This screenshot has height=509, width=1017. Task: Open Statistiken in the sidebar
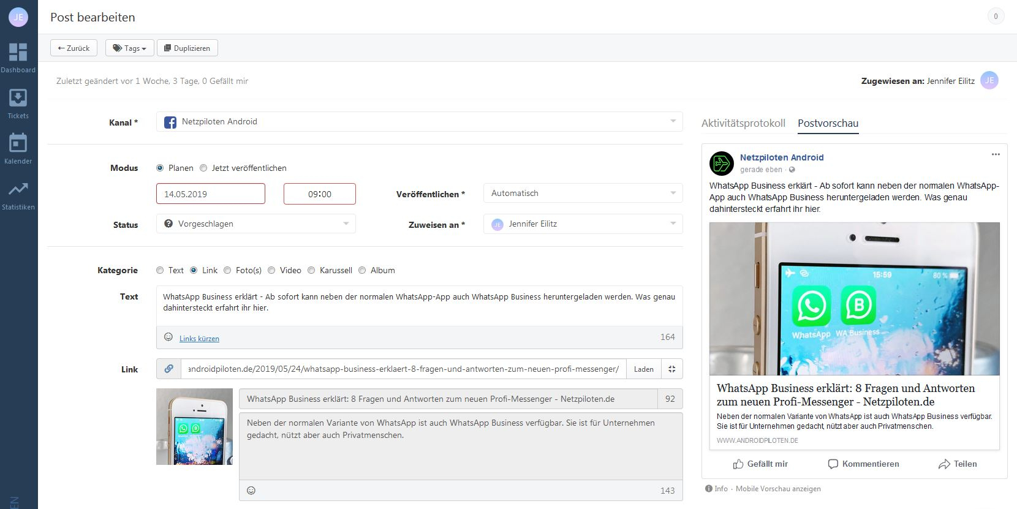click(18, 189)
